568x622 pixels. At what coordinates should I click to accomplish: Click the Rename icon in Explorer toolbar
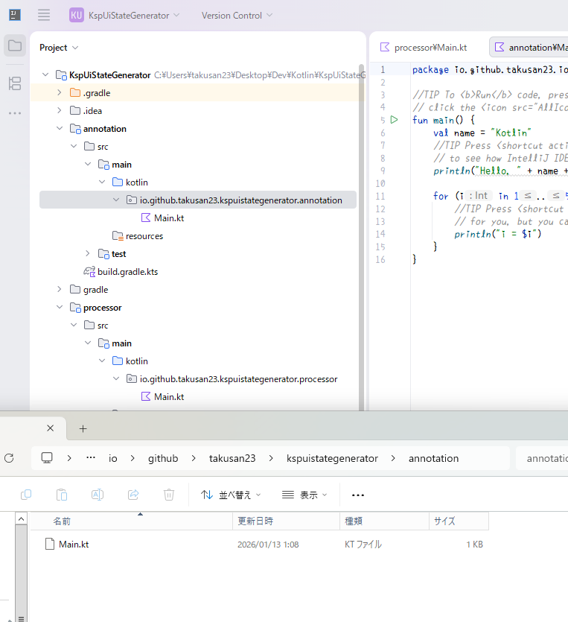click(x=98, y=495)
